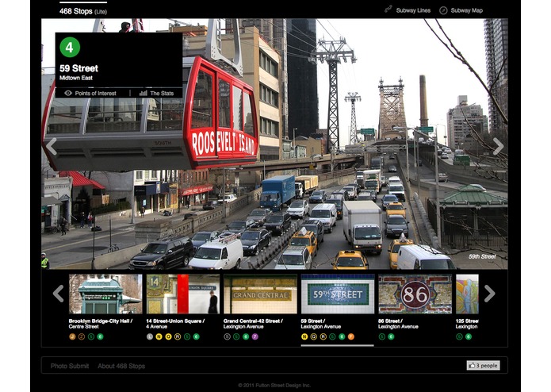Image resolution: width=551 pixels, height=392 pixels.
Task: Select 6 line badge under 86 Street
Action: [x=391, y=336]
